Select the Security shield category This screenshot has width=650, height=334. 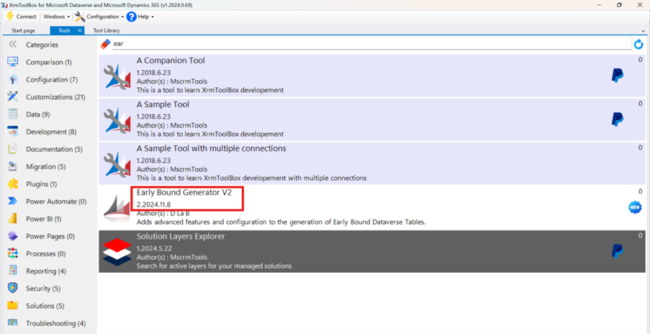pyautogui.click(x=12, y=289)
